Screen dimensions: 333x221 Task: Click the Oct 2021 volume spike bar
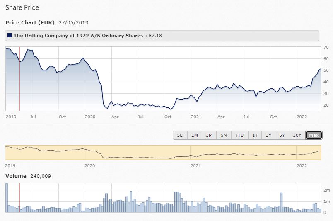pyautogui.click(x=281, y=203)
